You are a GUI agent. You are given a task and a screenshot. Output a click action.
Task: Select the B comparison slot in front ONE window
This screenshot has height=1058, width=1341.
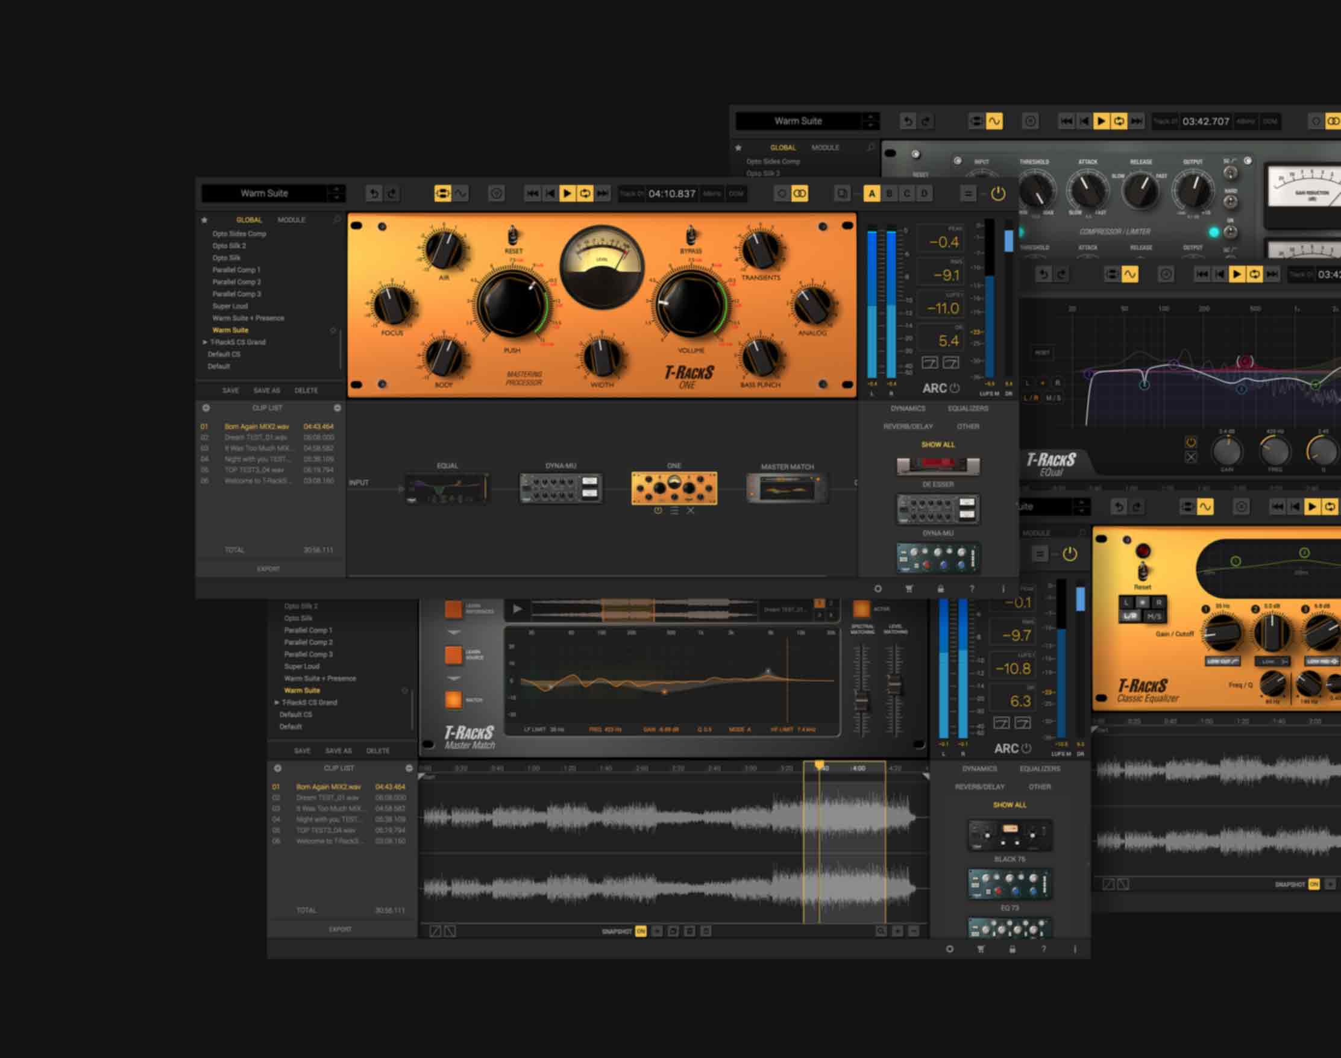[889, 194]
